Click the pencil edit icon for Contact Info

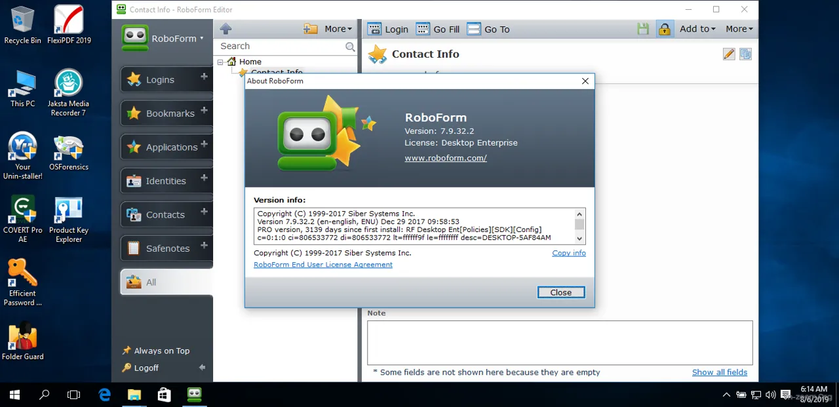click(729, 54)
